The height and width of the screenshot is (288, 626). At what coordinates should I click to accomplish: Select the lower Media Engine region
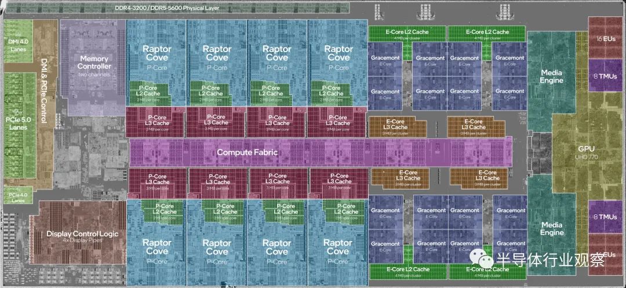[552, 227]
